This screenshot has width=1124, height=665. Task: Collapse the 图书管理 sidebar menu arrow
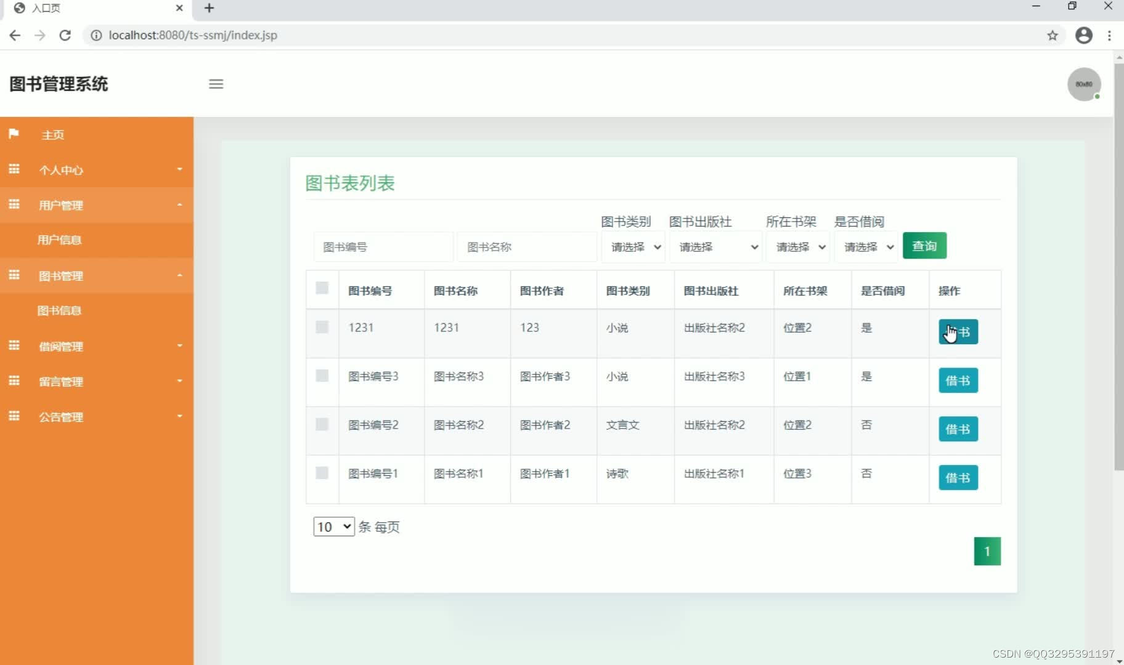(x=179, y=275)
